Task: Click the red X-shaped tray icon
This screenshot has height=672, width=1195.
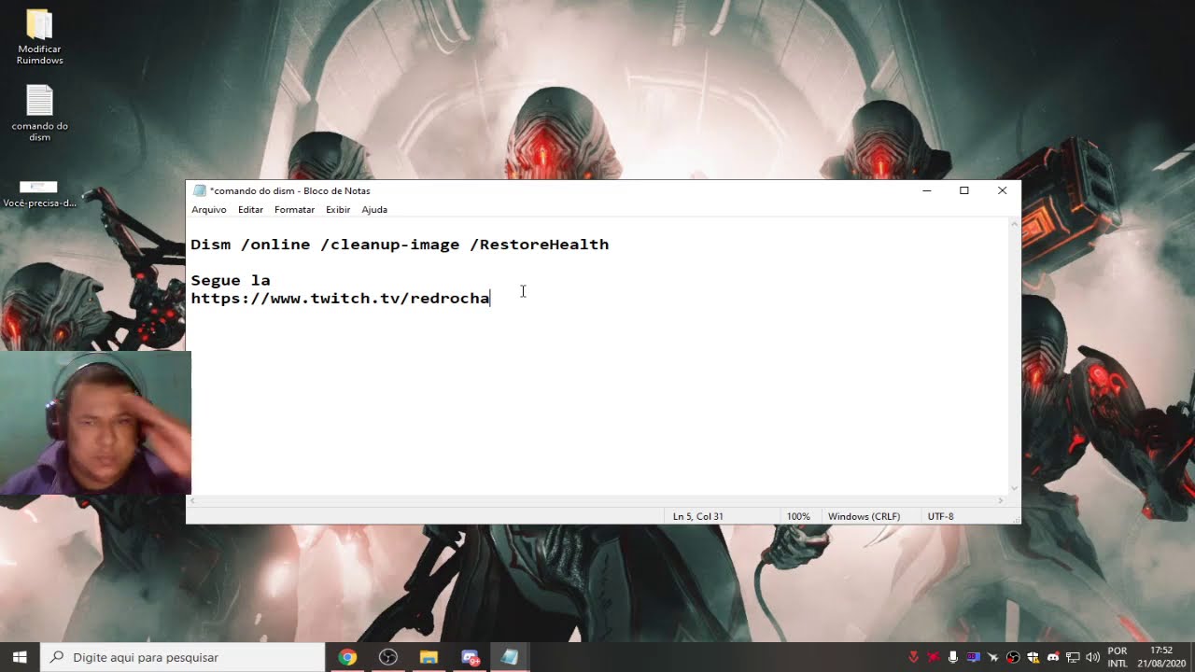Action: tap(933, 657)
